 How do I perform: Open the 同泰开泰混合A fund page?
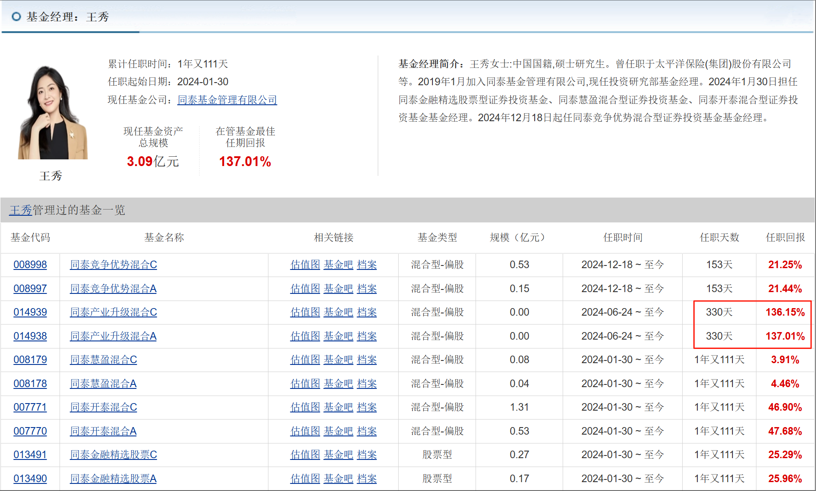click(103, 431)
